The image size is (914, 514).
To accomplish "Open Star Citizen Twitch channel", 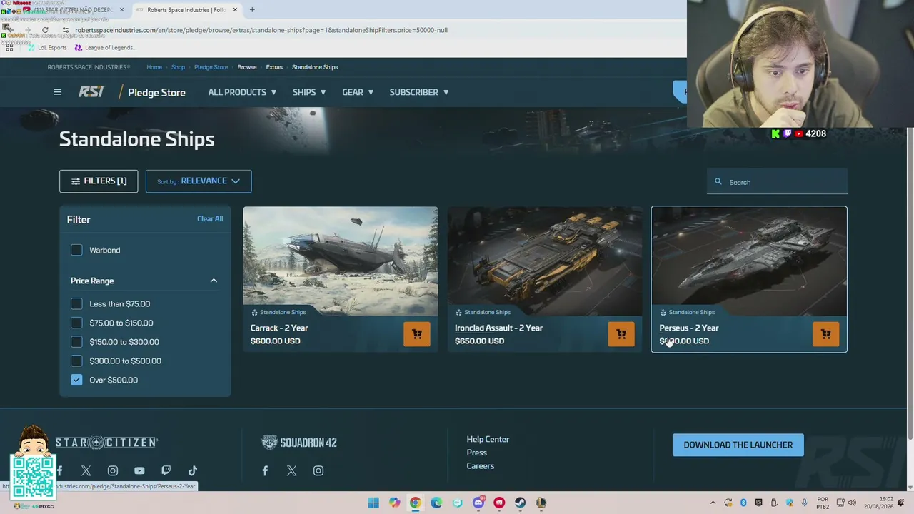I will click(166, 471).
